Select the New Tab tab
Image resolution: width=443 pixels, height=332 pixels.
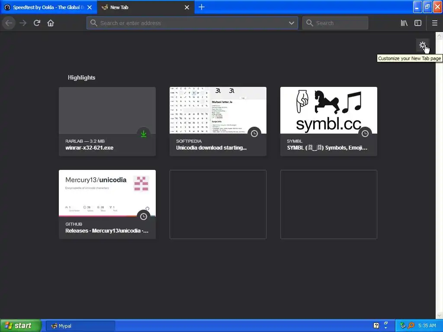[x=146, y=7]
